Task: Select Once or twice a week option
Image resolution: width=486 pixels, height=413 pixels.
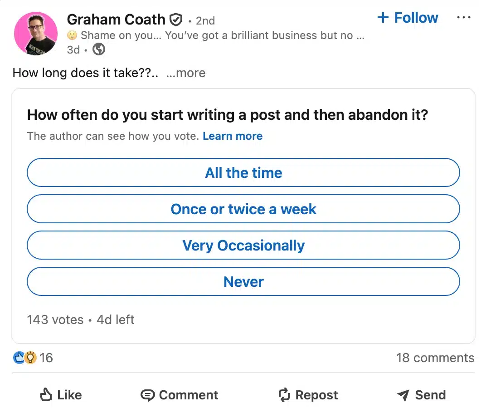Action: point(243,209)
